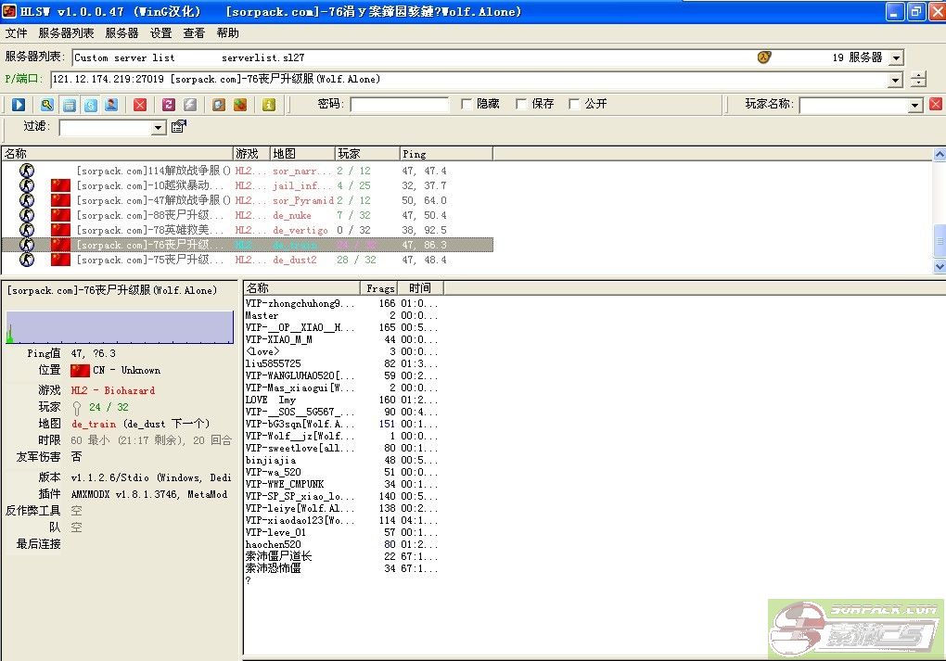The width and height of the screenshot is (946, 661).
Task: Open the 玩家名称 dropdown arrow
Action: 915,105
